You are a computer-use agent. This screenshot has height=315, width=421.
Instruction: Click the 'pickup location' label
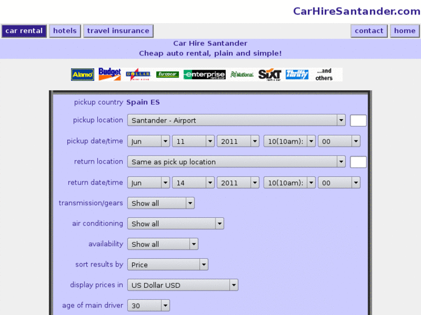[98, 120]
